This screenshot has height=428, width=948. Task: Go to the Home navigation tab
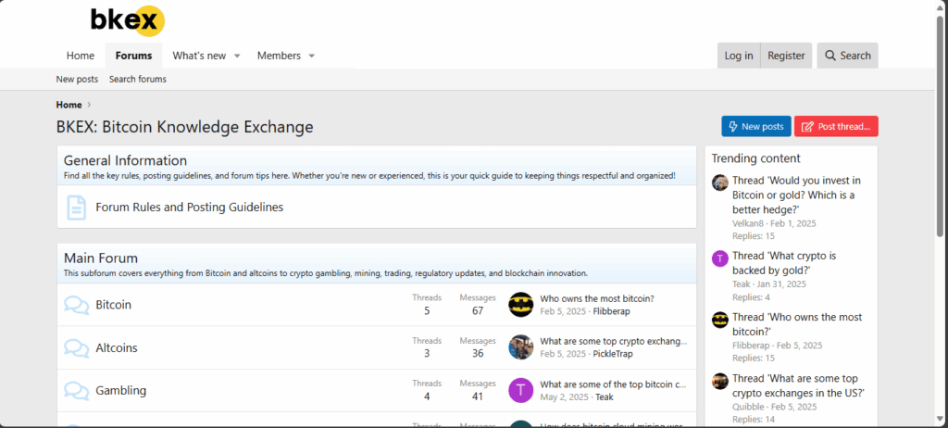click(81, 56)
